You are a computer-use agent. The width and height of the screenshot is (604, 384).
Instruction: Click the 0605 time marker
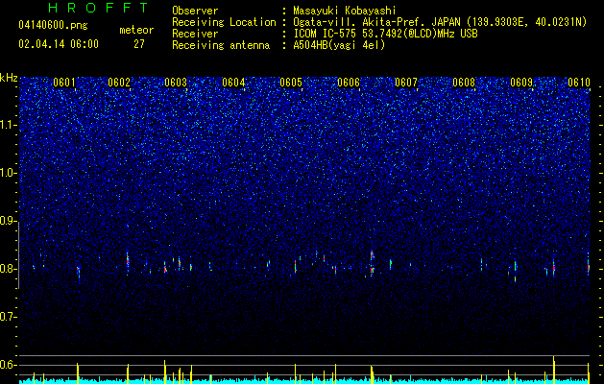click(291, 83)
